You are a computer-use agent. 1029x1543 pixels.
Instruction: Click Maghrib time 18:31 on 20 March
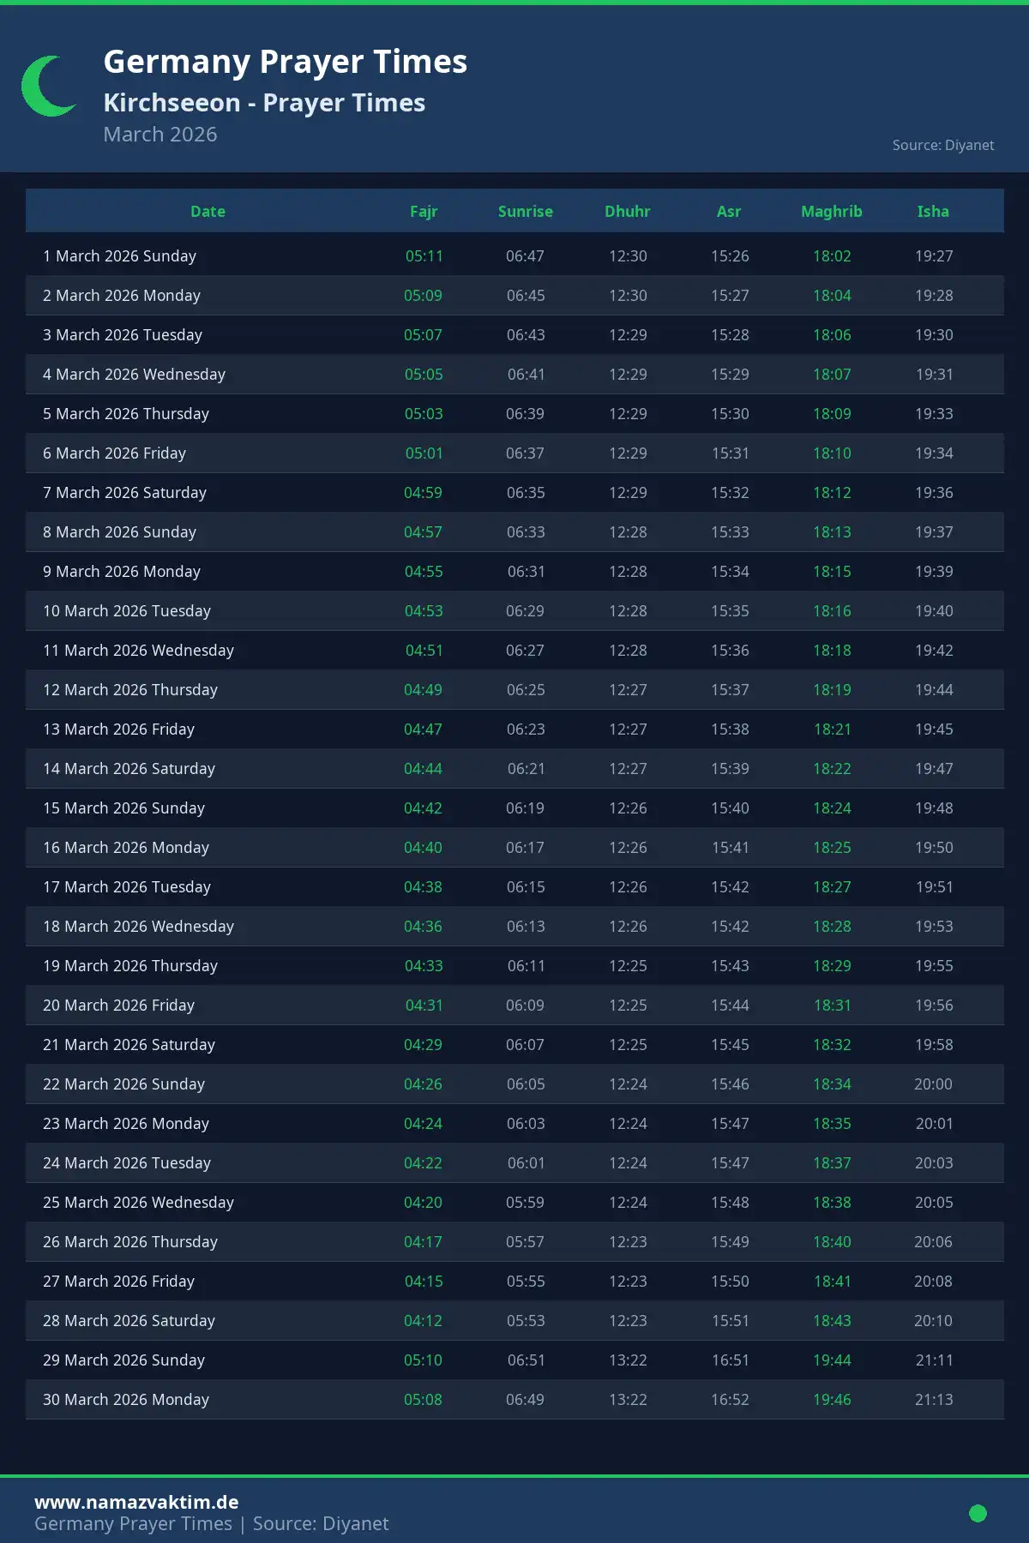pyautogui.click(x=833, y=1006)
